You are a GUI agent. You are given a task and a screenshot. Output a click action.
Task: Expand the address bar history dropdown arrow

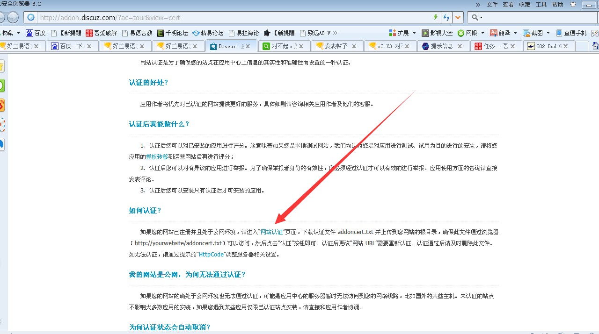coord(458,17)
